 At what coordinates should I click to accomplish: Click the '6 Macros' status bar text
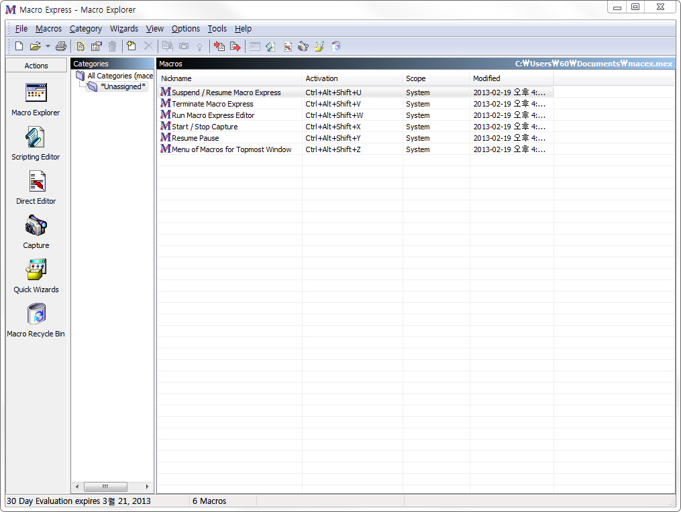[x=209, y=501]
